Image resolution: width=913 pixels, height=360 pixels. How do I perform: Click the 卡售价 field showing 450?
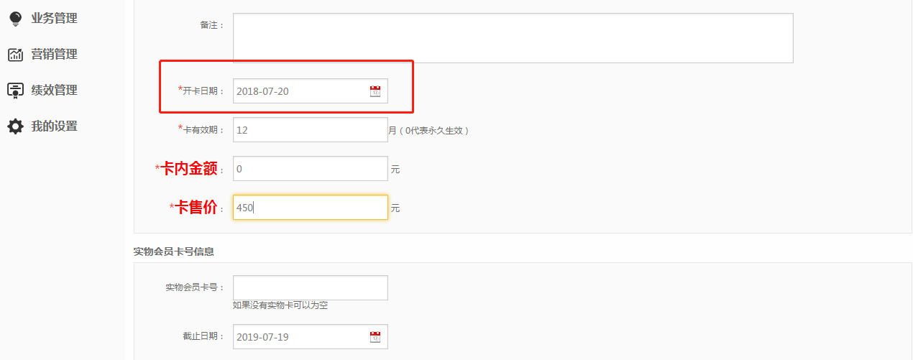point(310,208)
